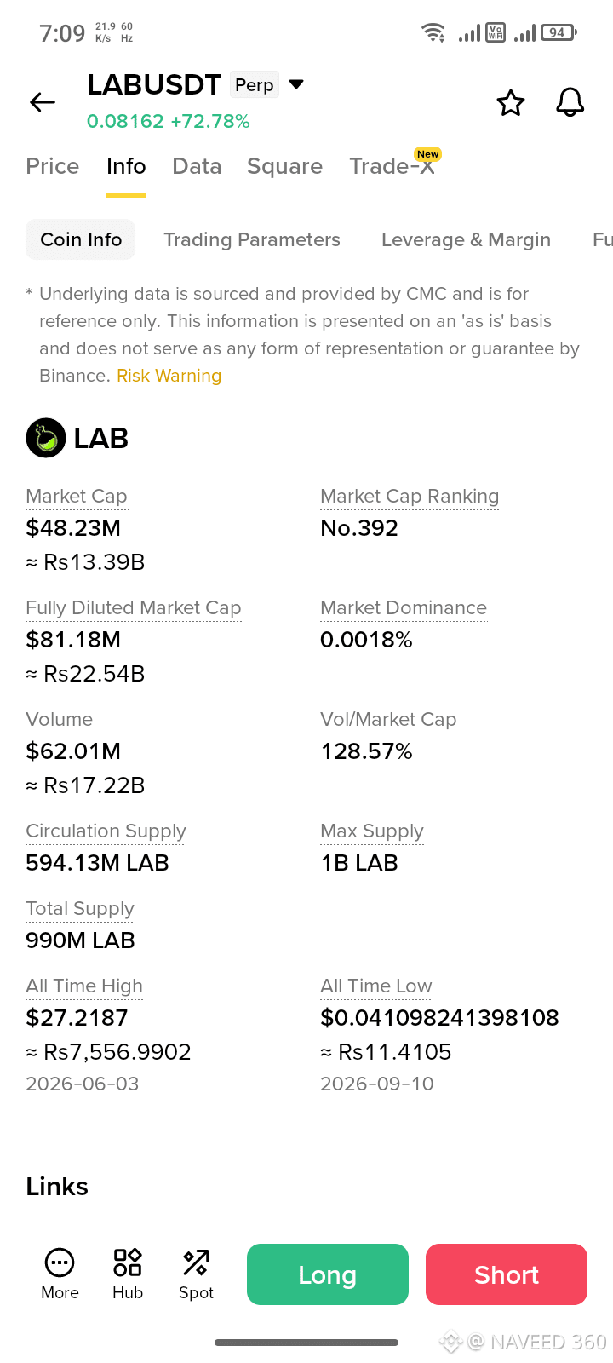Expand the LABUSDT Perp contract dropdown arrow
This screenshot has width=613, height=1363.
[x=296, y=84]
